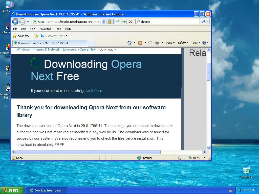Viewport: 259px width, 194px height.
Task: Follow the Windows breadcrumb link
Action: coord(23,49)
